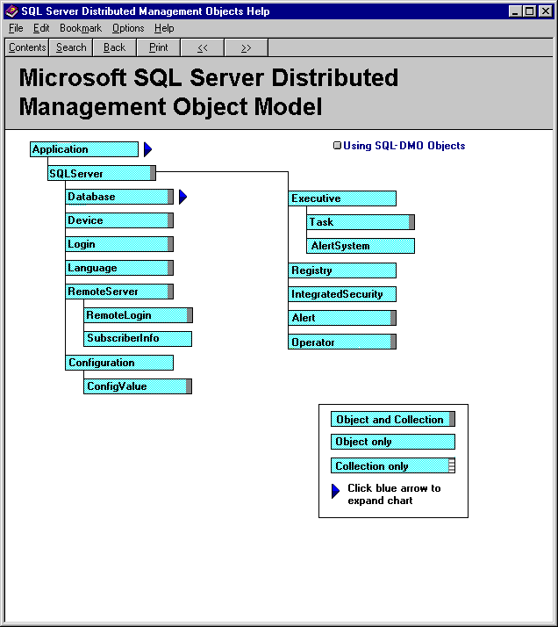The image size is (558, 627).
Task: Select the SQLServer object box
Action: click(x=100, y=173)
